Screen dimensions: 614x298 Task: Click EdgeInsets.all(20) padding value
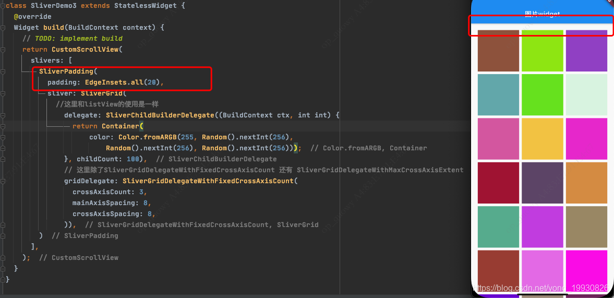(x=122, y=82)
